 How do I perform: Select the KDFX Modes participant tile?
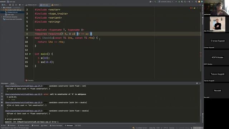coord(216,57)
